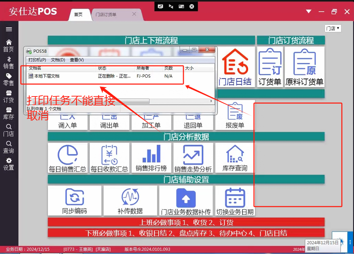Click the 大小 column header
This screenshot has height=254, width=354.
(x=189, y=68)
